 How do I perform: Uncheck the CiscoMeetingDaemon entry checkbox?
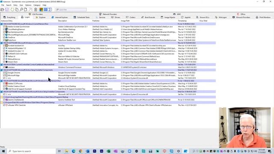coord(4,30)
